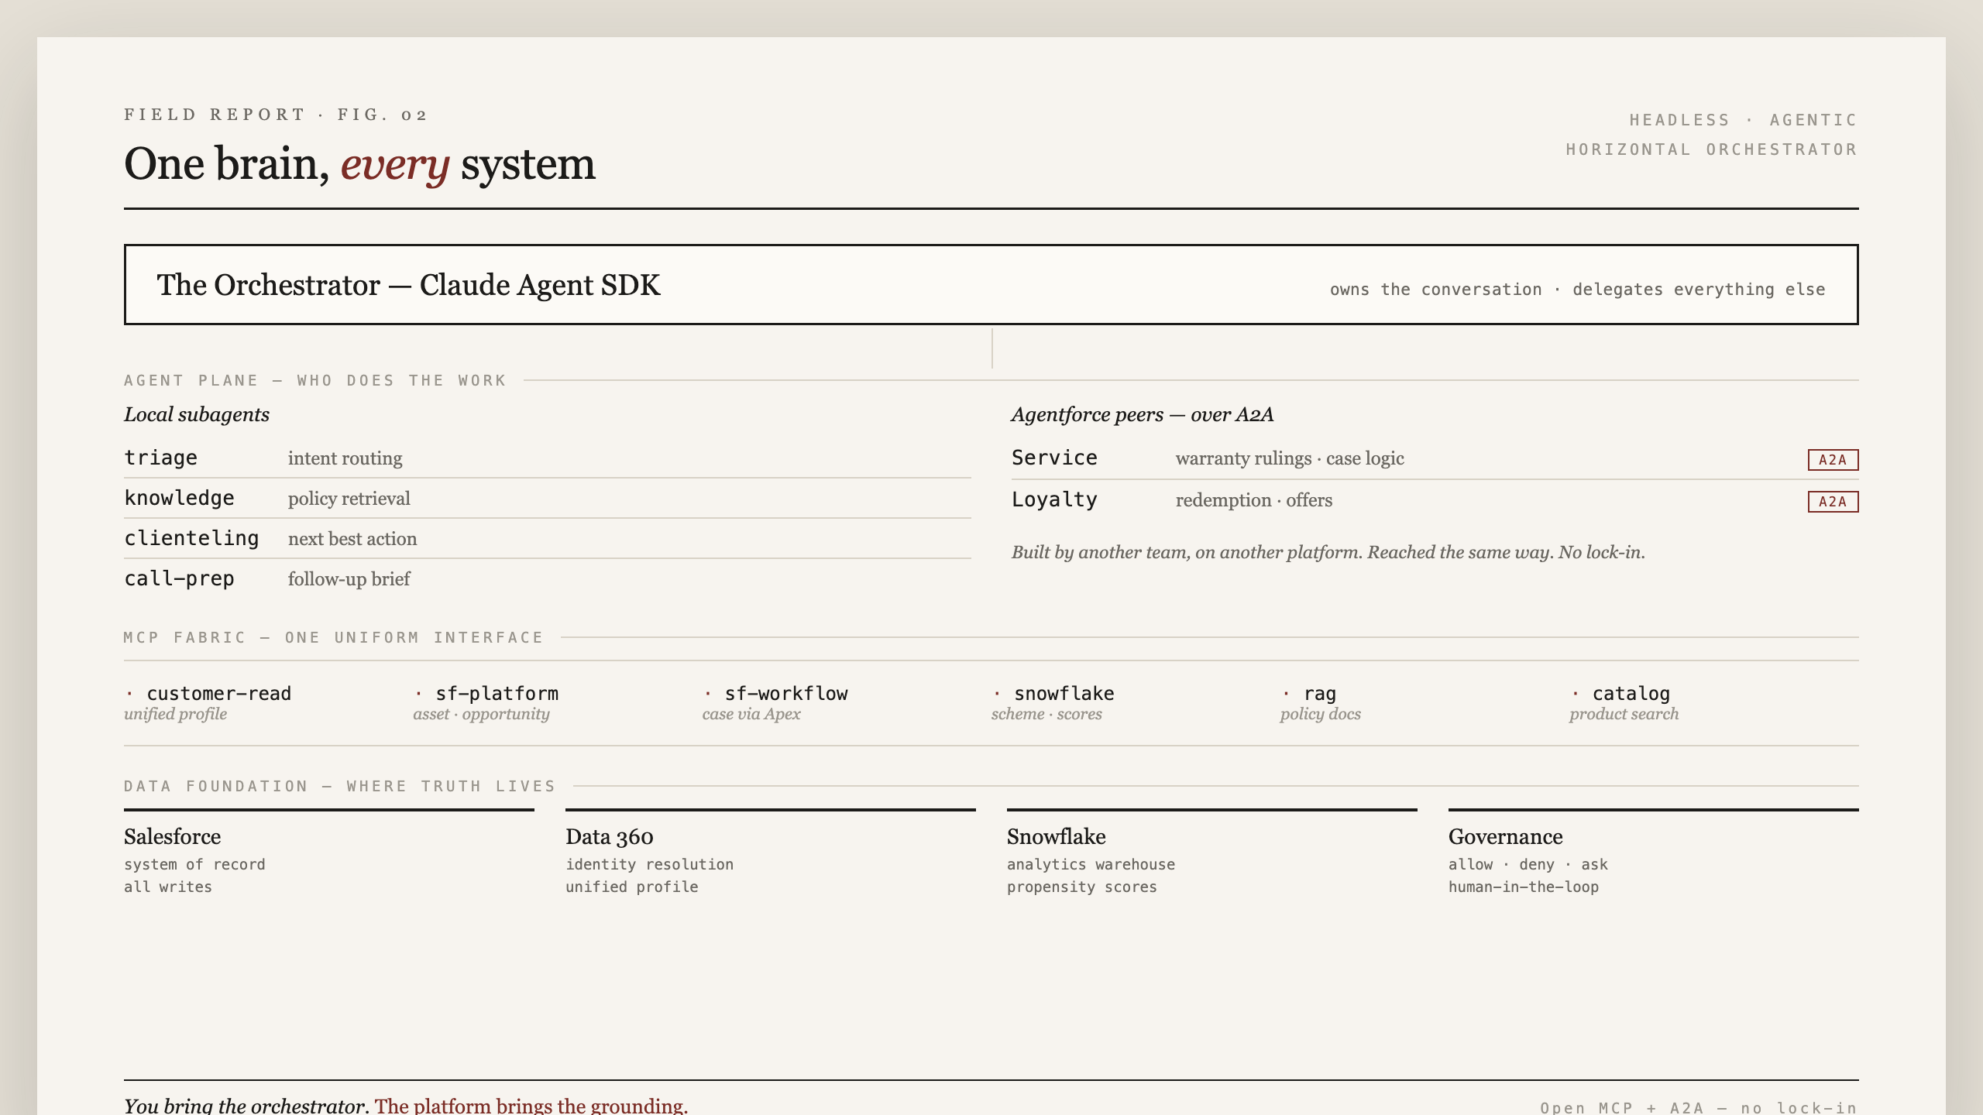
Task: Click the 'One brain, every system' headline
Action: pos(359,164)
